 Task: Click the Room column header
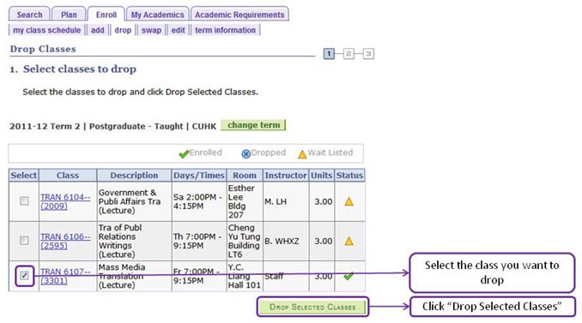(245, 175)
